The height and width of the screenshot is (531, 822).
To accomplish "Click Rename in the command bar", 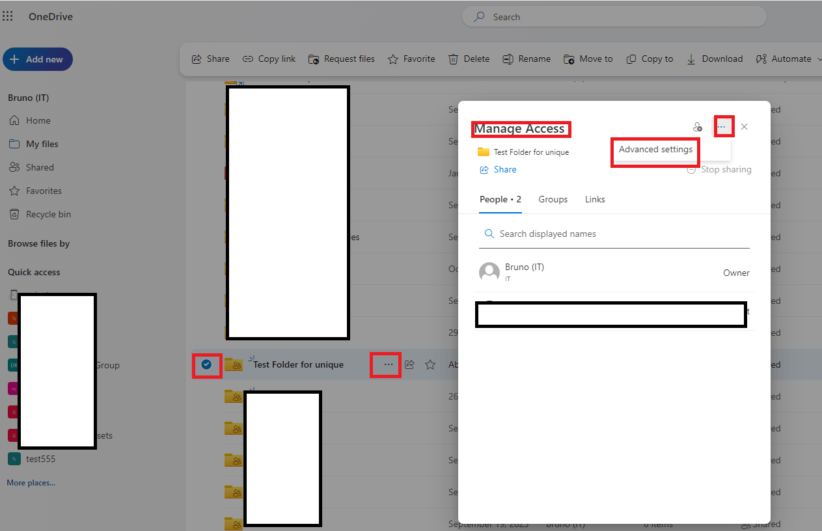I will (x=527, y=59).
